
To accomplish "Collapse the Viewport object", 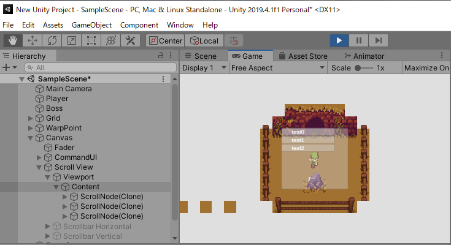I will [x=47, y=177].
